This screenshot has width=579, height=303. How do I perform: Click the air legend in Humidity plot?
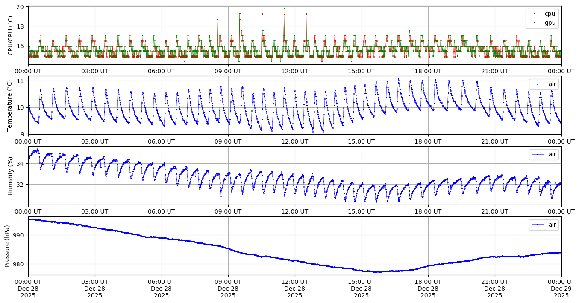tap(544, 154)
